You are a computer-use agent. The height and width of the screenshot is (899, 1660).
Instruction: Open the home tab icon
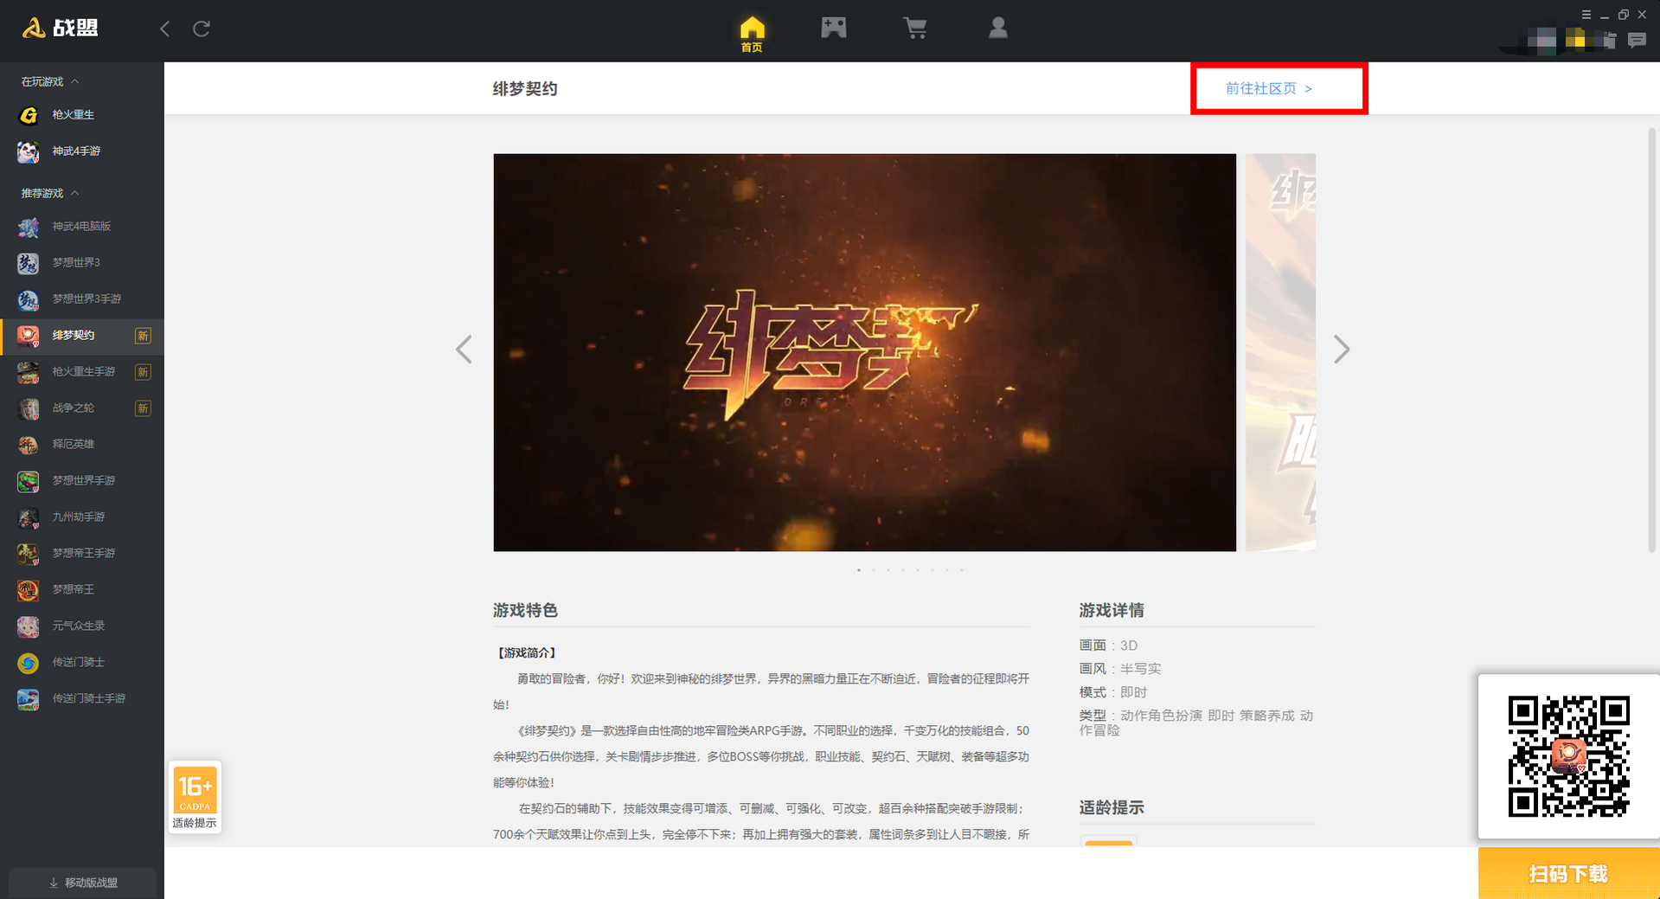[x=752, y=33]
